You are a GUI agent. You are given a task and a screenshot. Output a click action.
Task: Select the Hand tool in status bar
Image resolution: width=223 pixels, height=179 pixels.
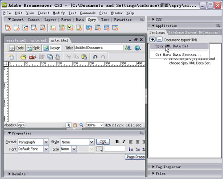tap(75, 125)
